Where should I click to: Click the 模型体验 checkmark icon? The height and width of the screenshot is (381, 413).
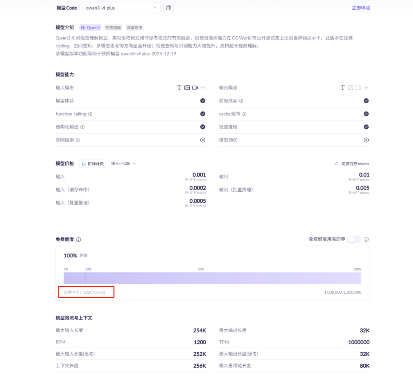203,101
